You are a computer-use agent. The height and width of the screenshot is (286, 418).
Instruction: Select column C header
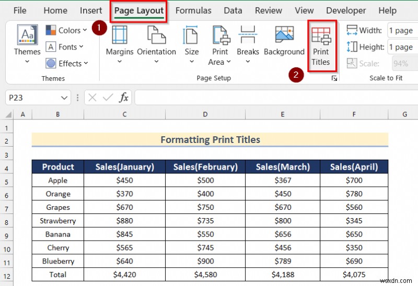tap(124, 114)
